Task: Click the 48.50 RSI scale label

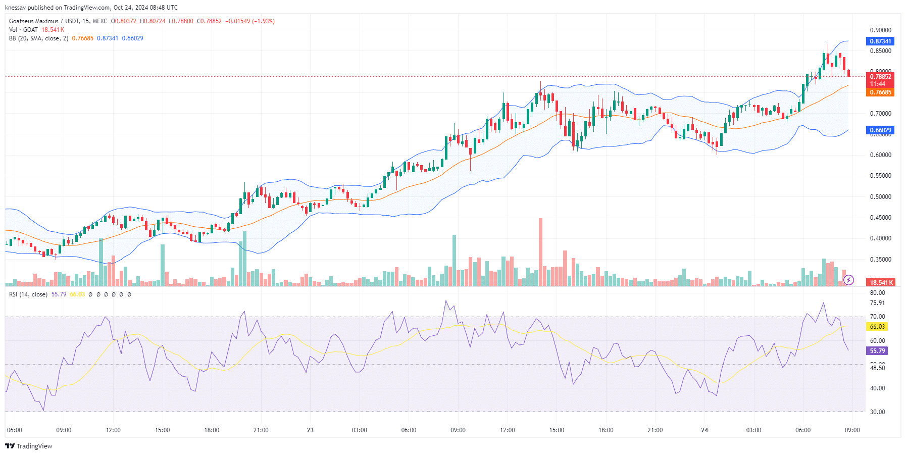Action: point(877,368)
